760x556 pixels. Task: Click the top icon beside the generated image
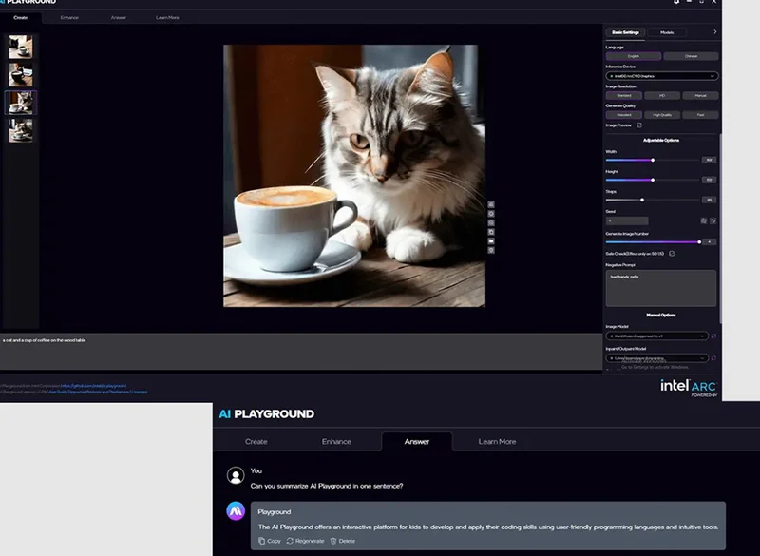[x=491, y=204]
